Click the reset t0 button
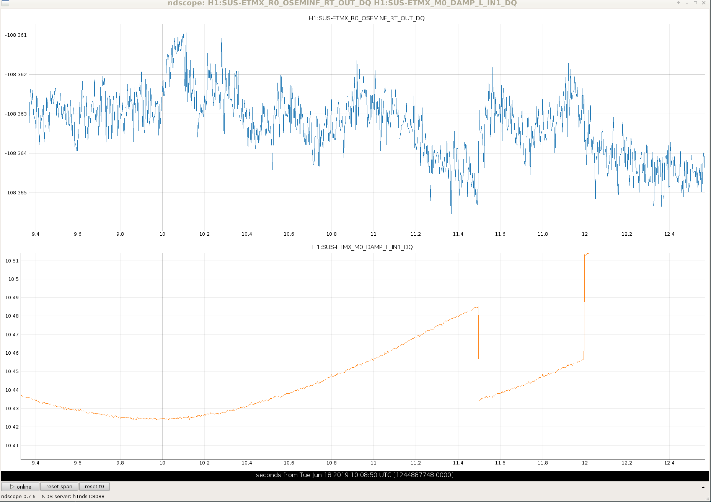This screenshot has width=711, height=502. pos(95,487)
